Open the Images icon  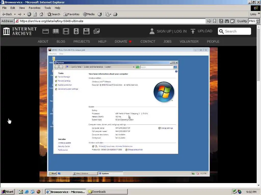97,31
